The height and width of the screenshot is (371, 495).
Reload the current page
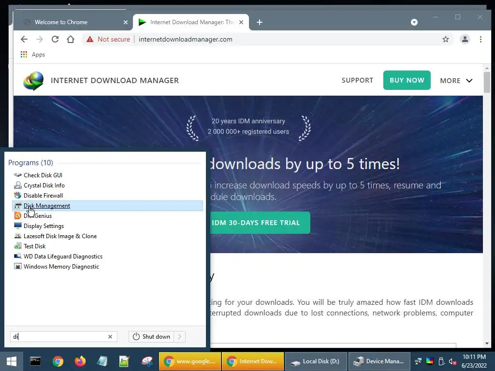55,39
